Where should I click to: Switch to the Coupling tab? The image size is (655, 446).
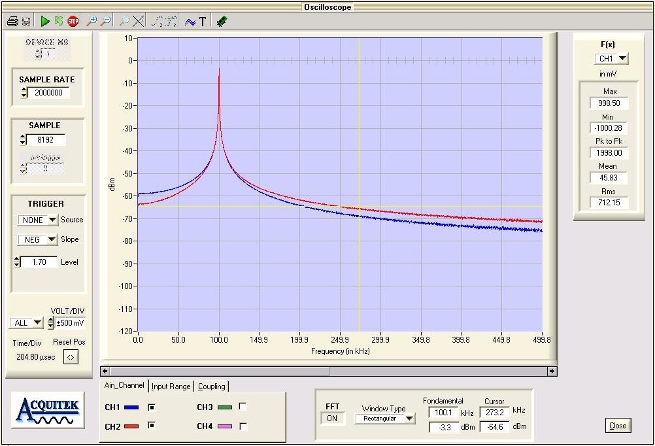tap(211, 386)
